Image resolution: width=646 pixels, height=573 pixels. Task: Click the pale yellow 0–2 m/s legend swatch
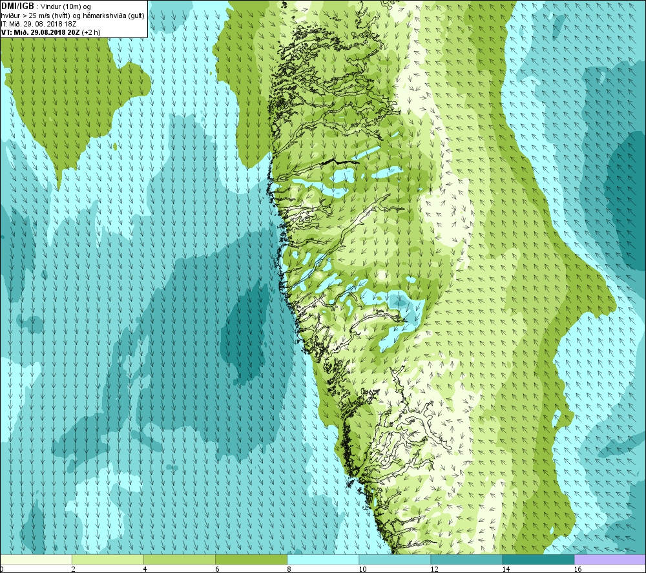pyautogui.click(x=36, y=559)
